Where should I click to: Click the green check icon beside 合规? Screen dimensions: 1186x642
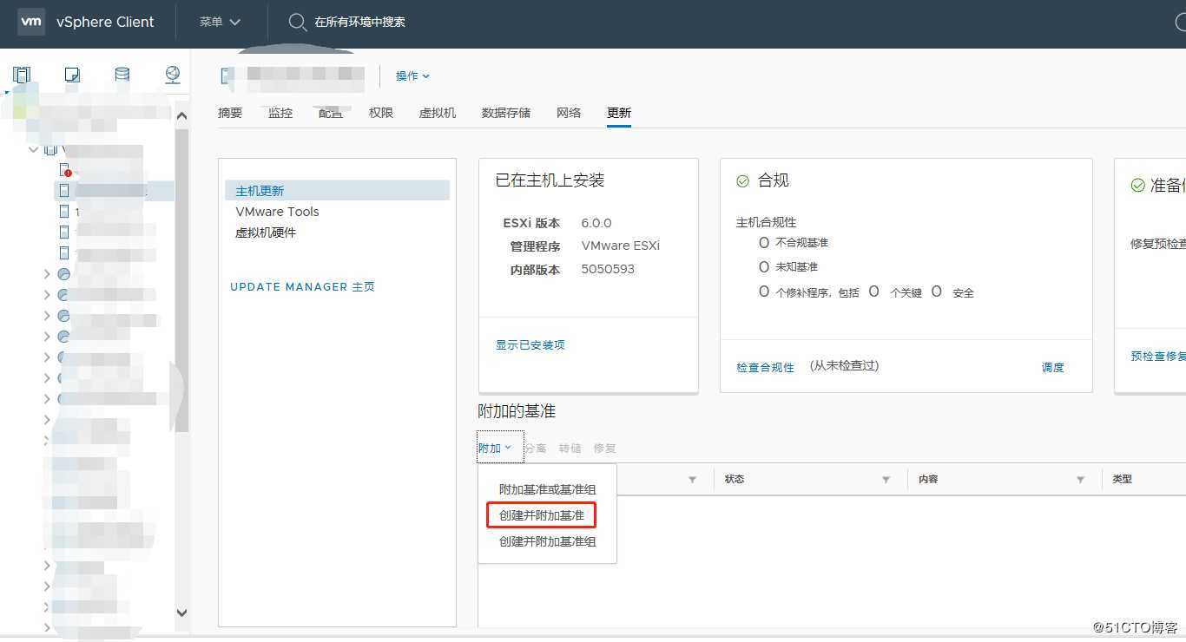(742, 181)
